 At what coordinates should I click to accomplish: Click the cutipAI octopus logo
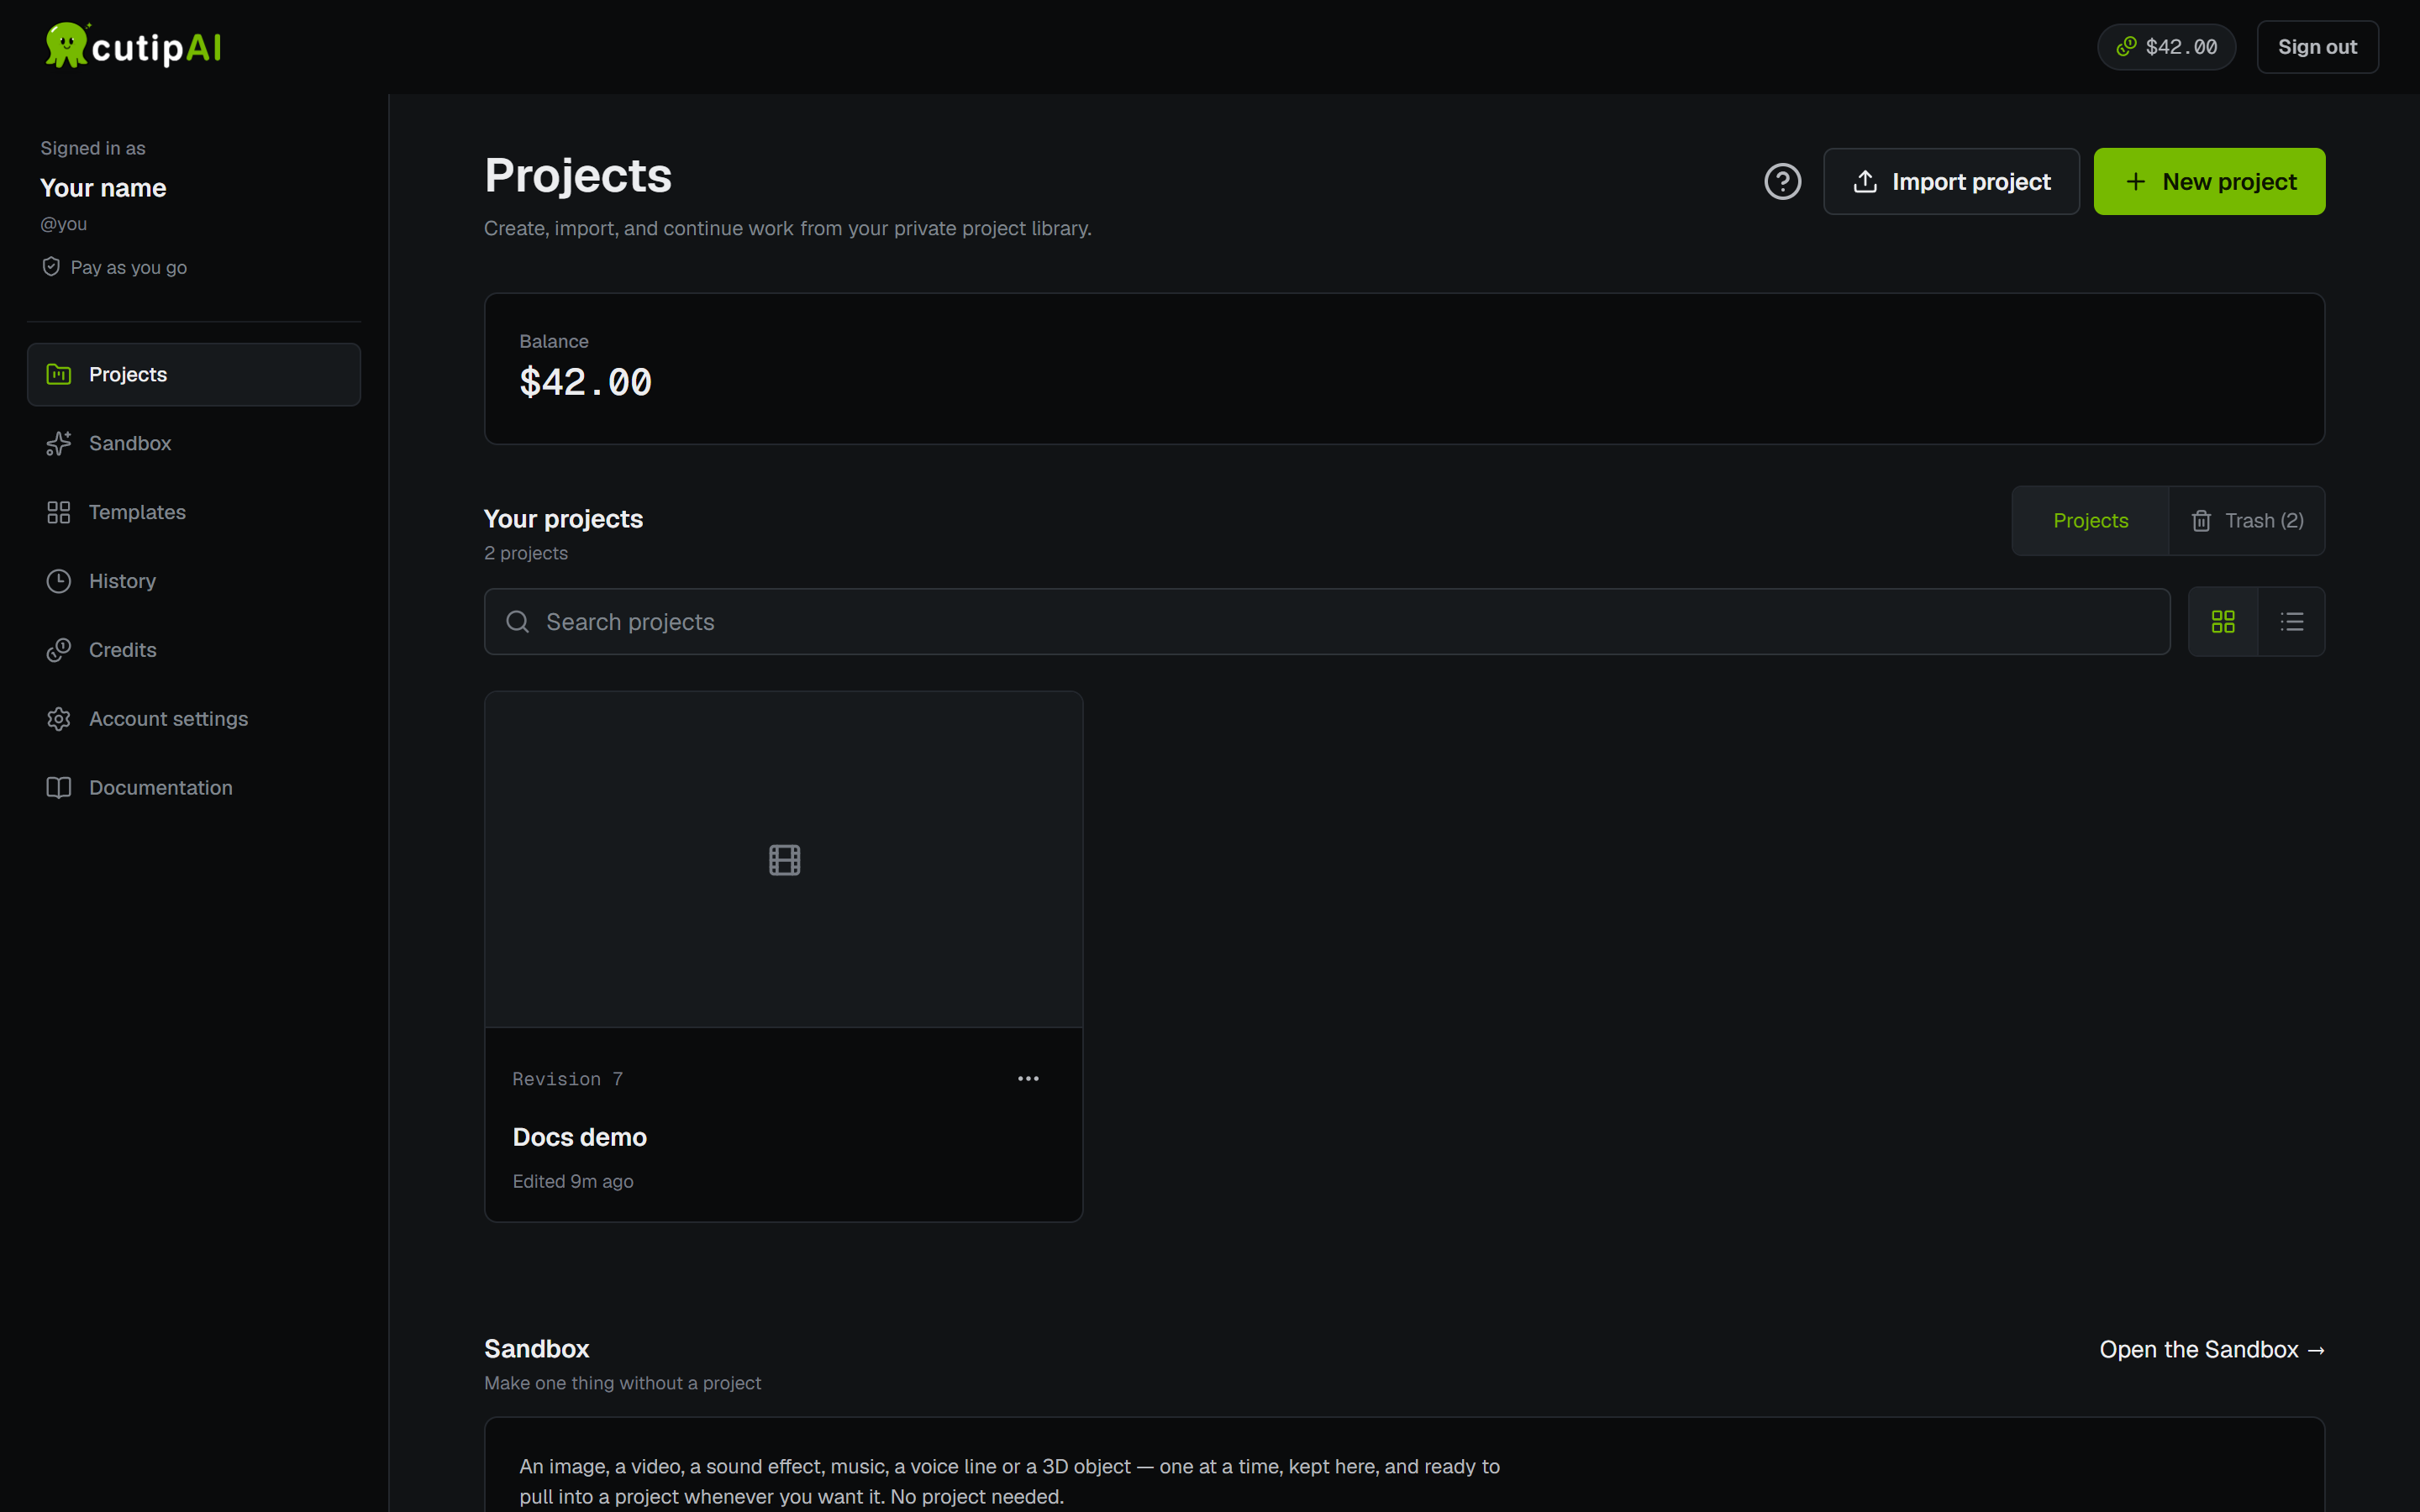pos(66,45)
